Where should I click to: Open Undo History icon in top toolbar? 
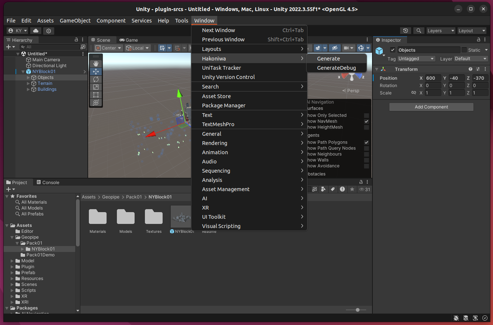tap(406, 31)
